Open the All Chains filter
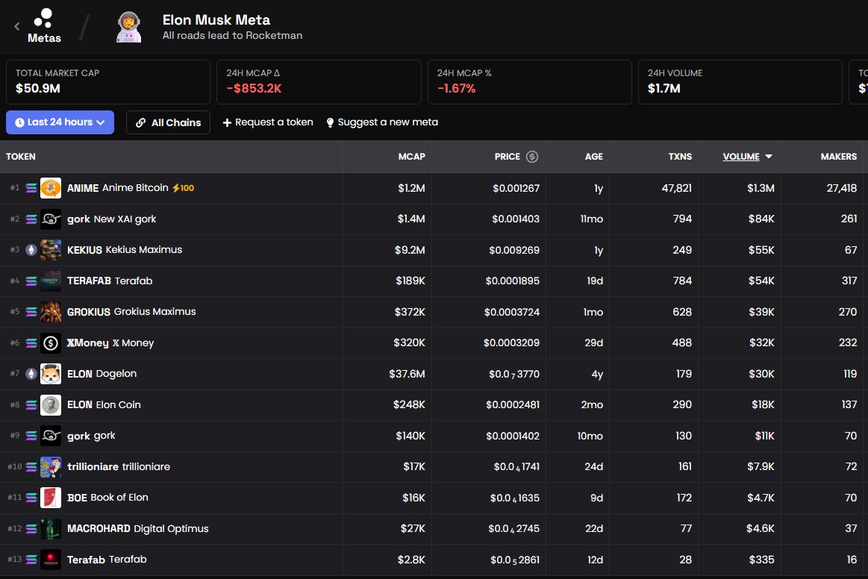The height and width of the screenshot is (579, 868). click(x=168, y=122)
